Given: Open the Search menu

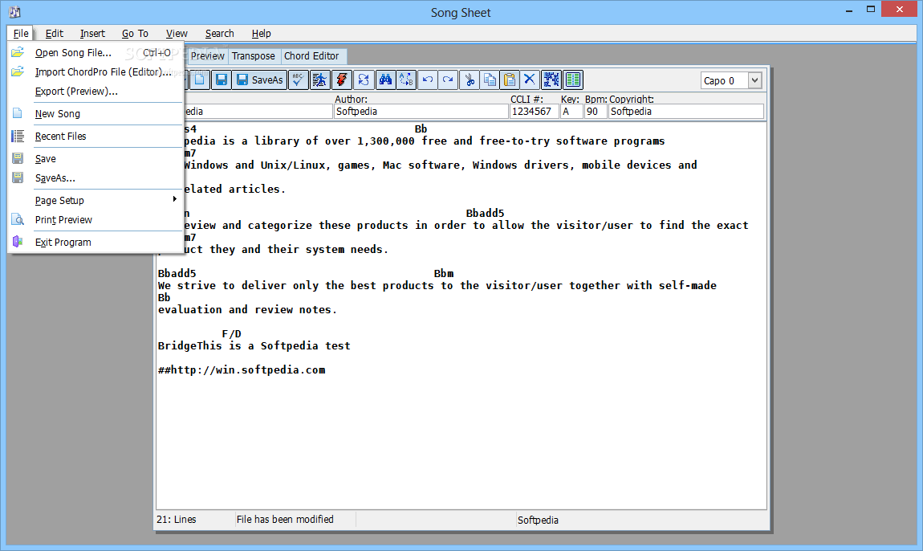Looking at the screenshot, I should pos(220,34).
